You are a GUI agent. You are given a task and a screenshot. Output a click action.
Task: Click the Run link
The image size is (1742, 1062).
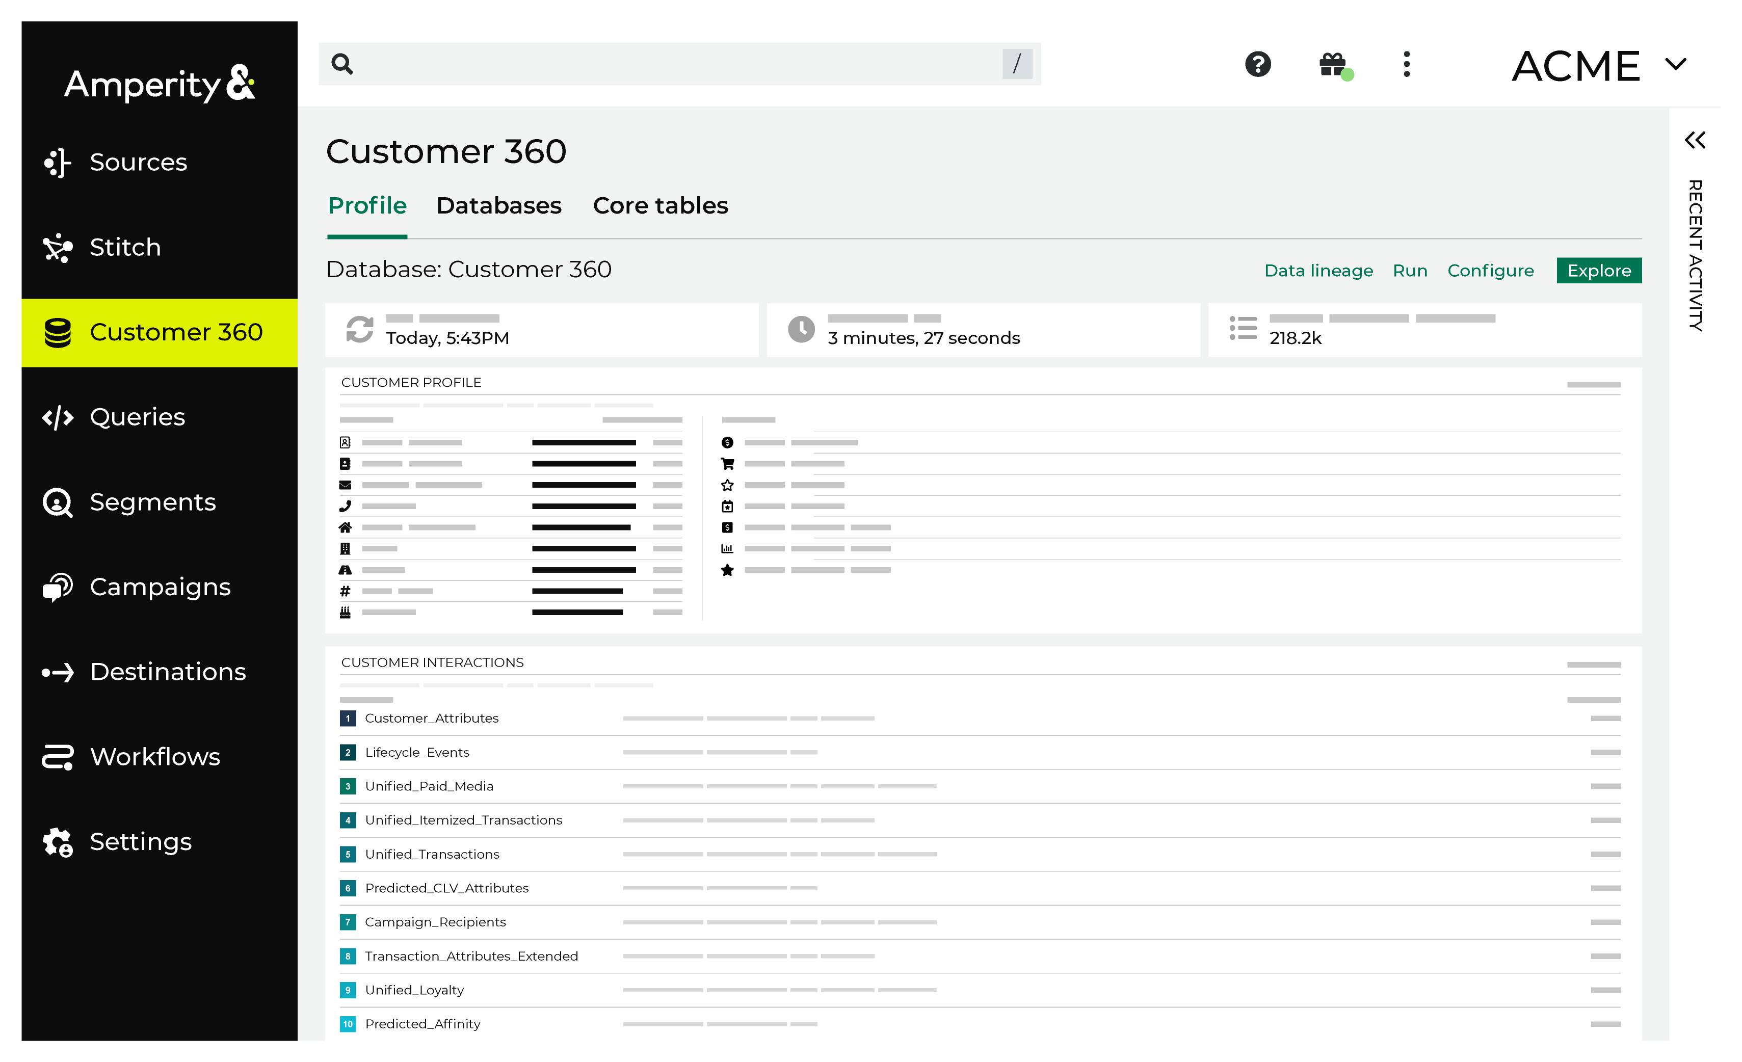pos(1410,271)
